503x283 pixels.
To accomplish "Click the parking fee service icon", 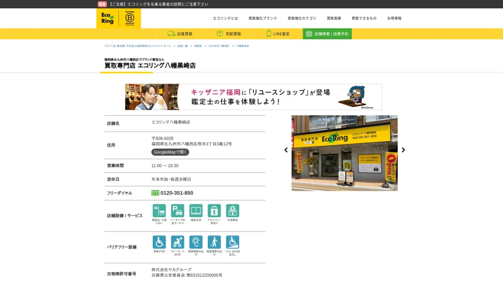I will pyautogui.click(x=177, y=211).
